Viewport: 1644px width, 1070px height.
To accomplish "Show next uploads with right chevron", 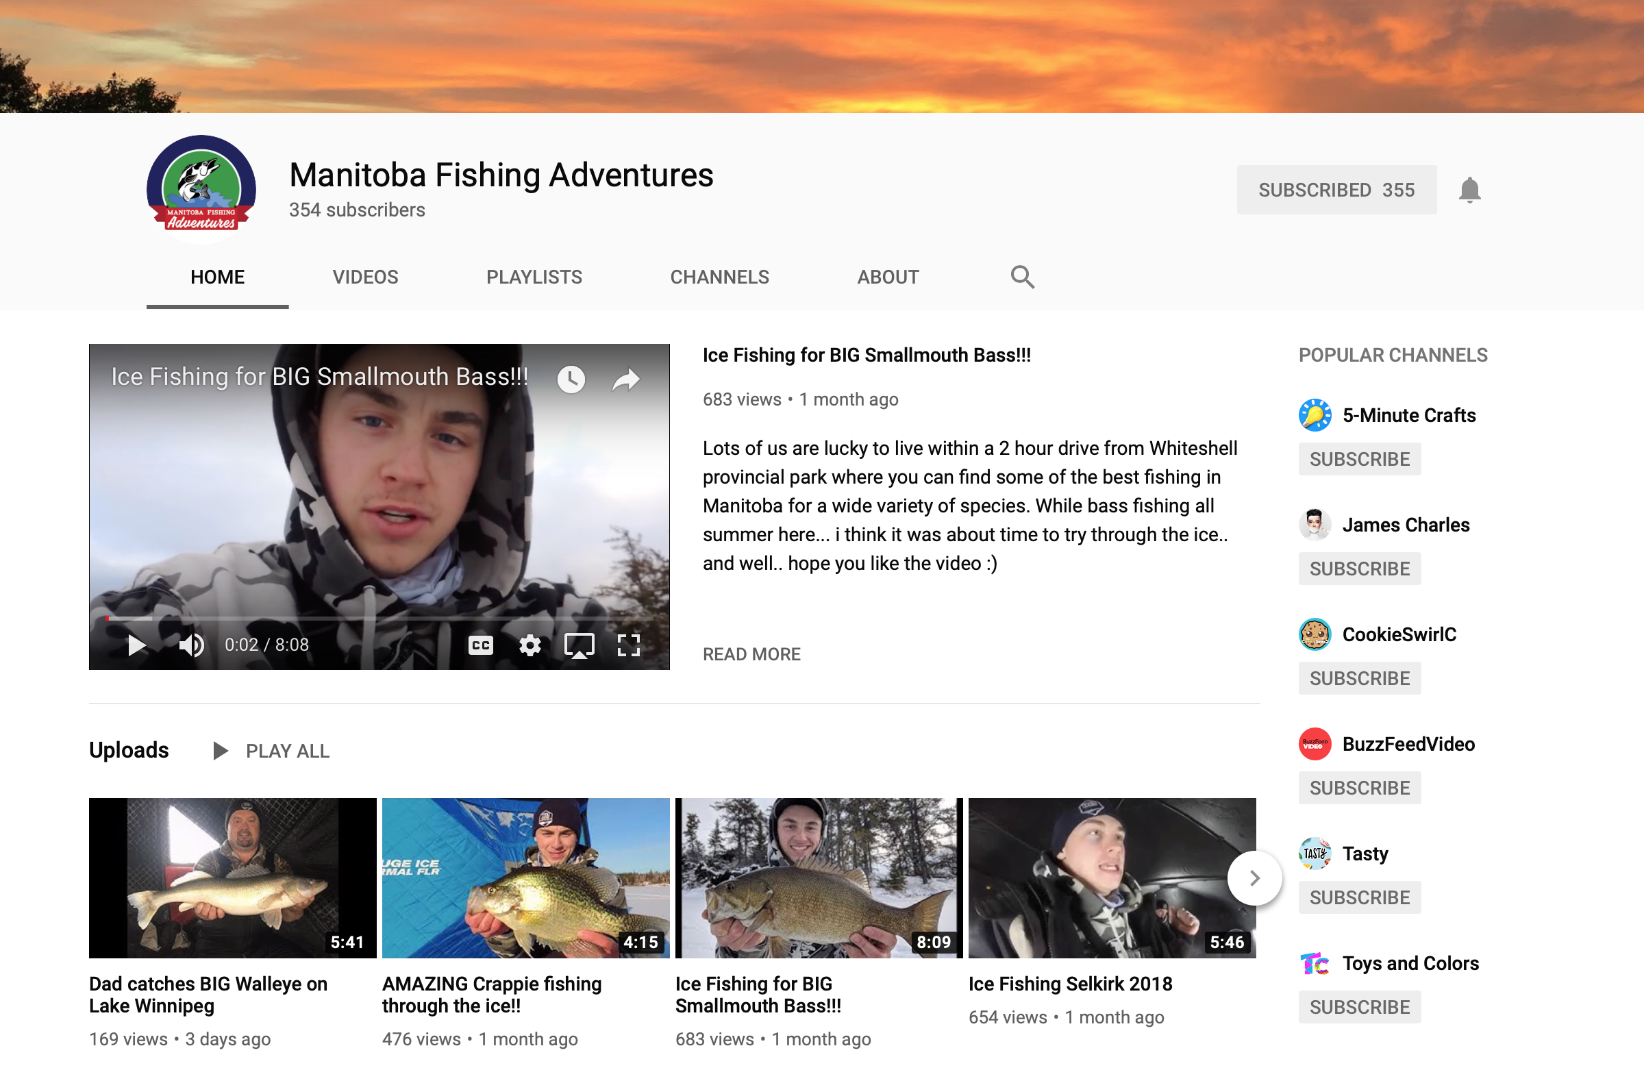I will 1254,878.
